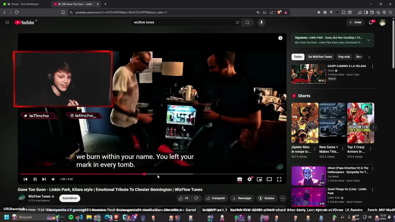Open the browser main menu
Screen dimensions: 395x222
390,12
